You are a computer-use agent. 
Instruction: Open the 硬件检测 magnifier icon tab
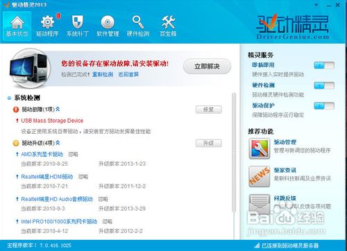click(138, 26)
